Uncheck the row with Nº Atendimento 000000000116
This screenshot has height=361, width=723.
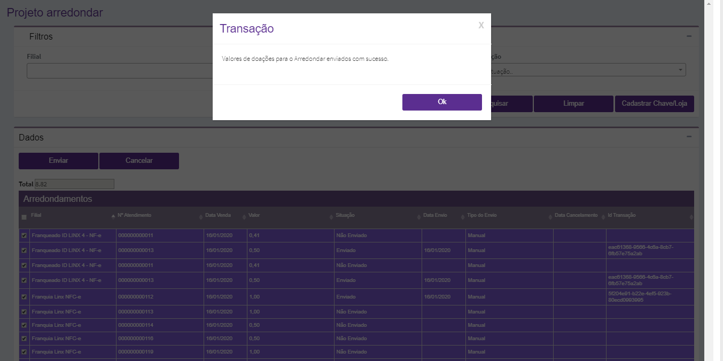[x=24, y=339]
